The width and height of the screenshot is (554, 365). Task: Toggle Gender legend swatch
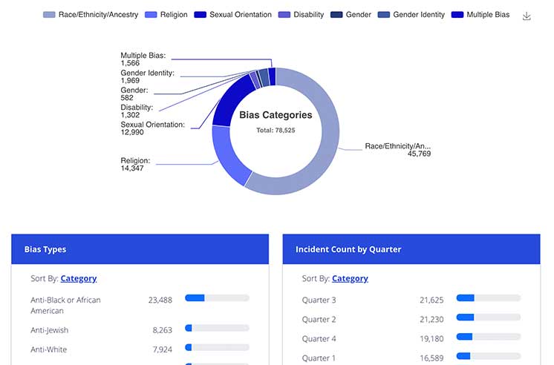[x=336, y=15]
